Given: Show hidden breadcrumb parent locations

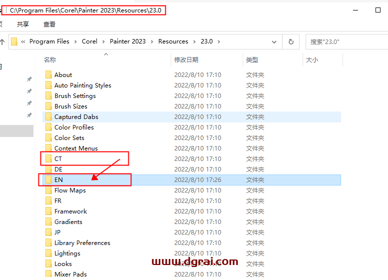Looking at the screenshot, I should (23, 41).
